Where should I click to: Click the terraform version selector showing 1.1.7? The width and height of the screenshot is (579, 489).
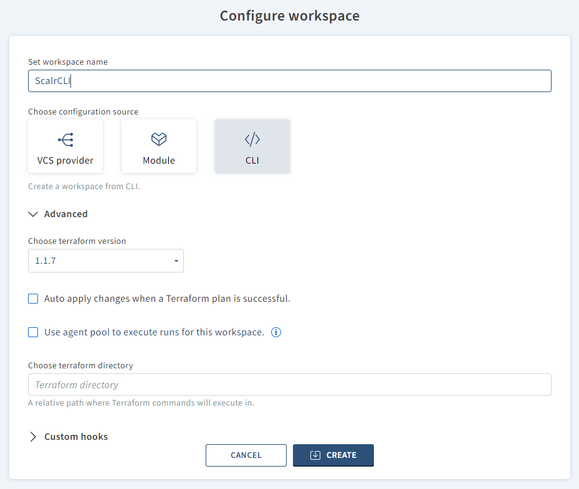pos(105,261)
